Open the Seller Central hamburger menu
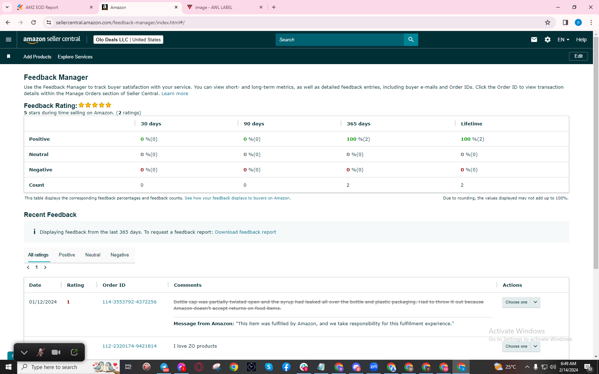Screen dimensions: 599x374 [9, 40]
